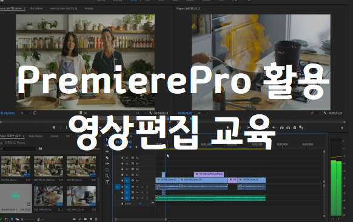Switch to Effect Controls tab
Image resolution: width=353 pixels, height=222 pixels.
(x=36, y=8)
